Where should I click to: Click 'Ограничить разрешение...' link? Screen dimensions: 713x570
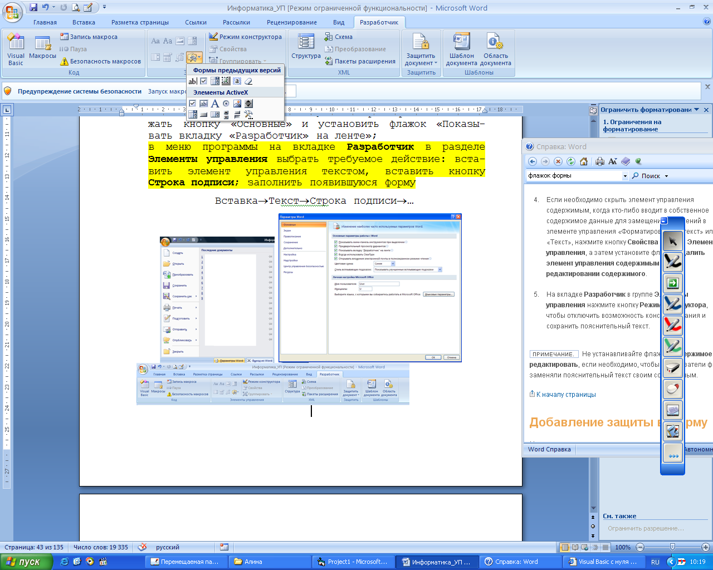point(646,528)
